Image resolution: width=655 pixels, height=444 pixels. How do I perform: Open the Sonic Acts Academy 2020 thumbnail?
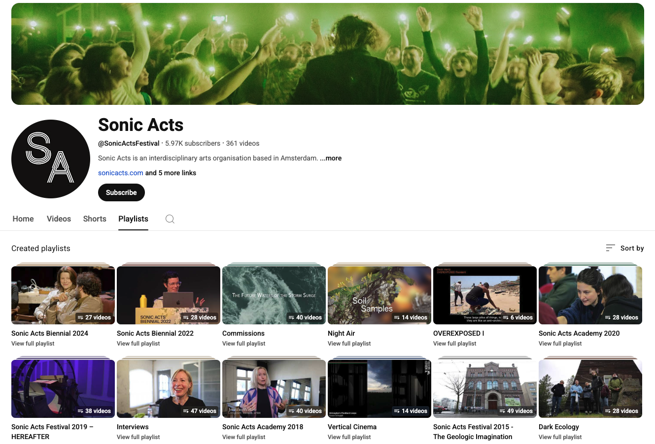[590, 295]
